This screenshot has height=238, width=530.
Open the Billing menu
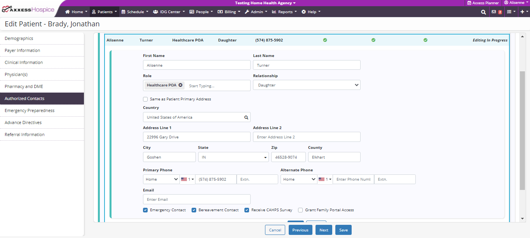[x=230, y=12]
